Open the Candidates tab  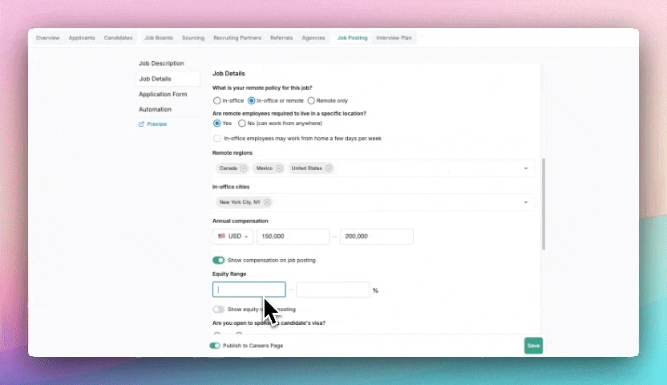click(118, 38)
